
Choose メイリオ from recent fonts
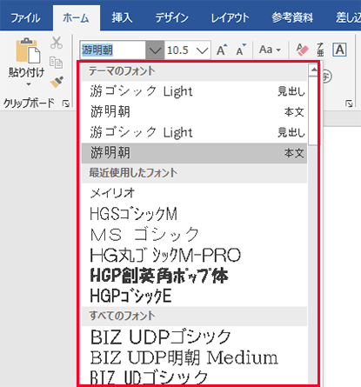[194, 193]
